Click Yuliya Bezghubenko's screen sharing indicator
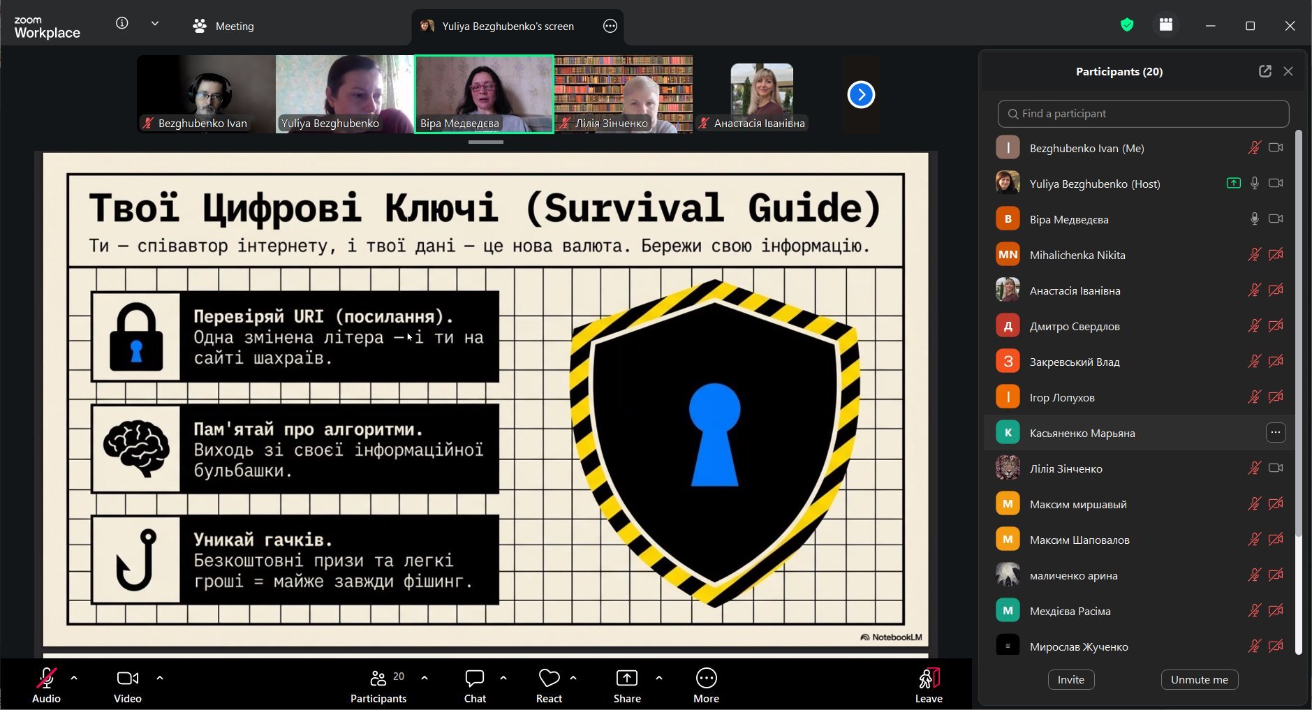The image size is (1312, 710). coord(1234,184)
